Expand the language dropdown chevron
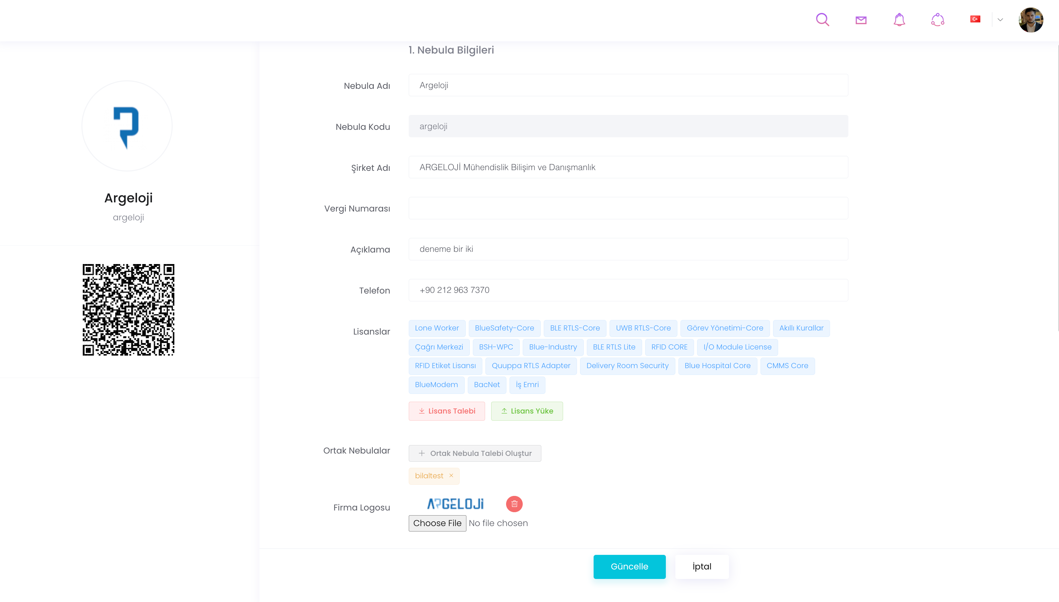Image resolution: width=1059 pixels, height=602 pixels. coord(1000,19)
